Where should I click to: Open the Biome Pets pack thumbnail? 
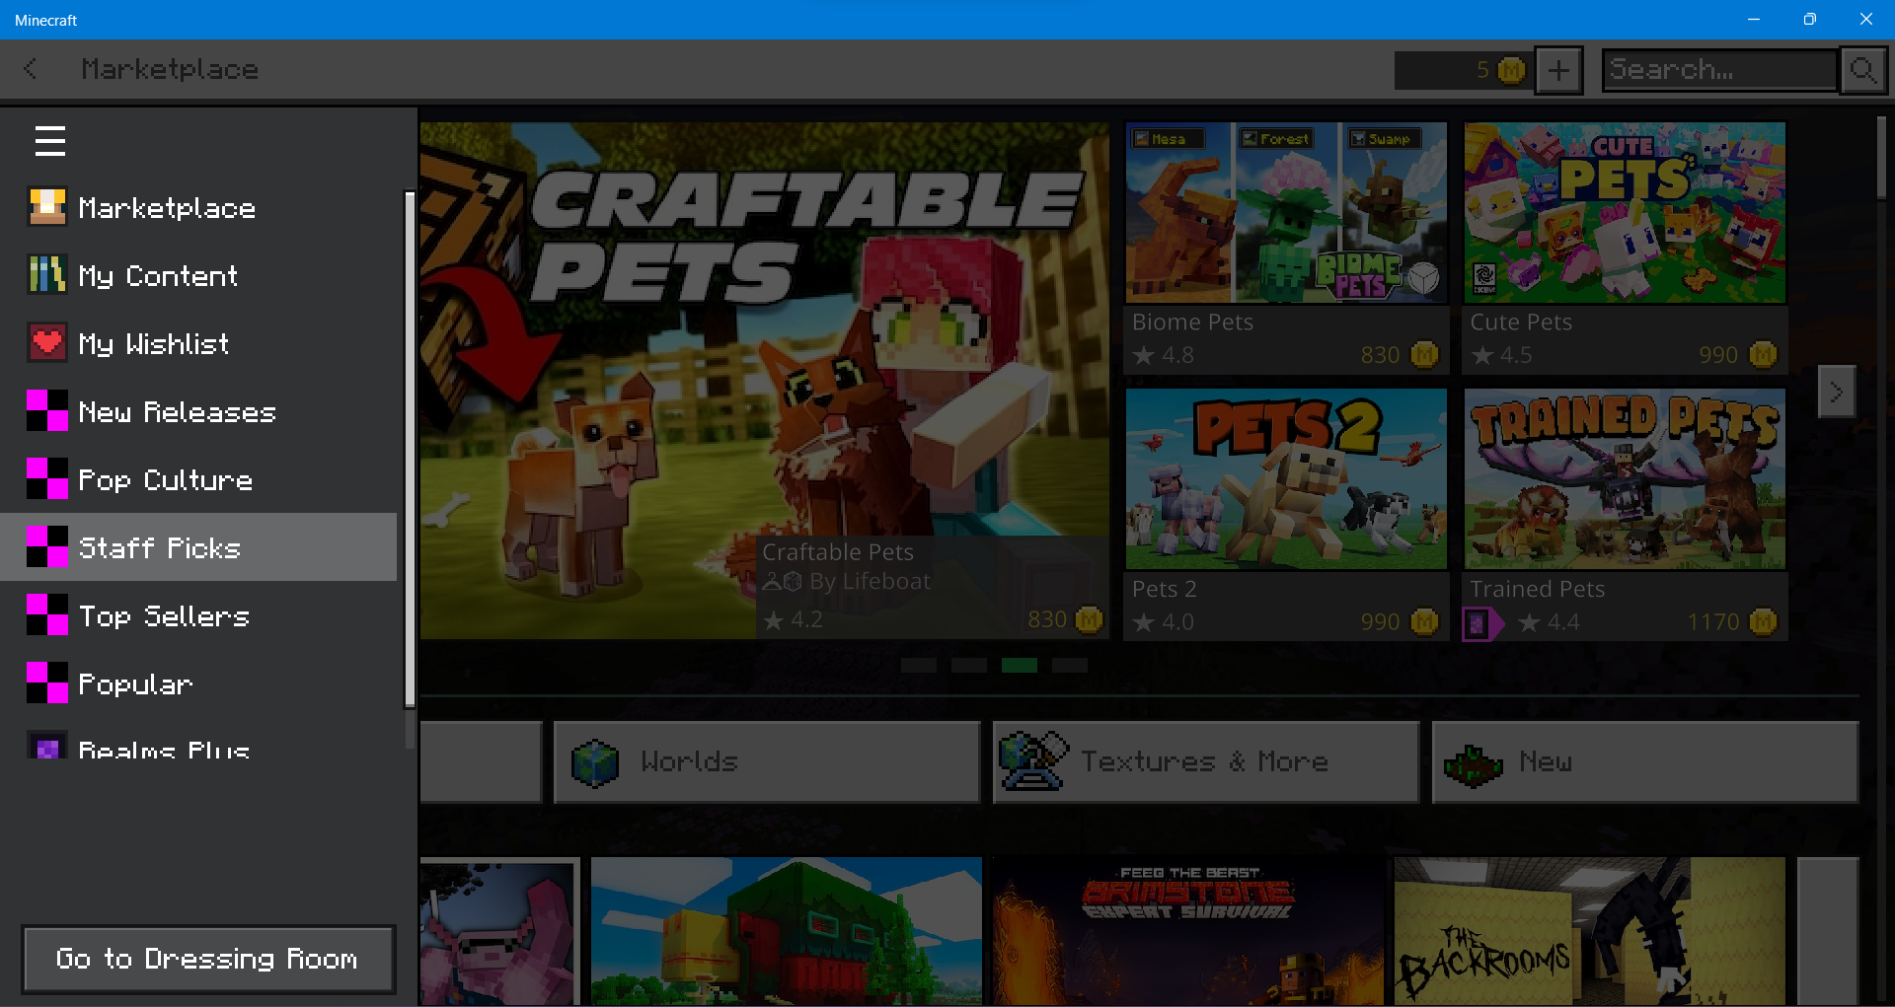coord(1286,212)
